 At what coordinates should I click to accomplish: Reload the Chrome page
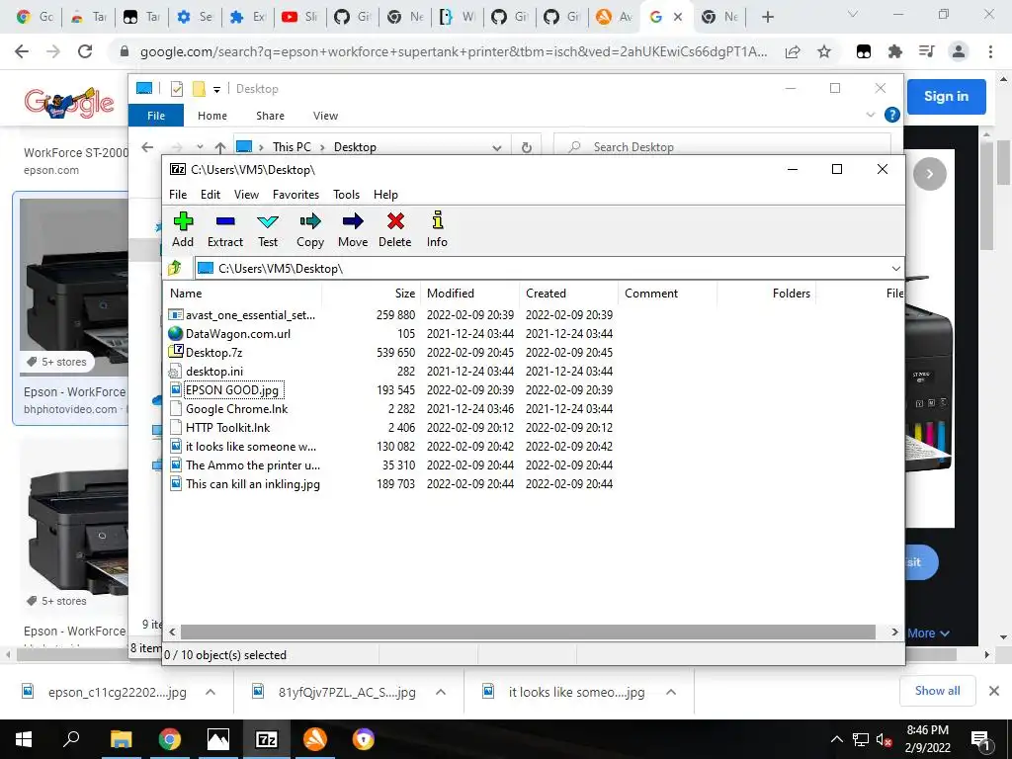(x=85, y=51)
